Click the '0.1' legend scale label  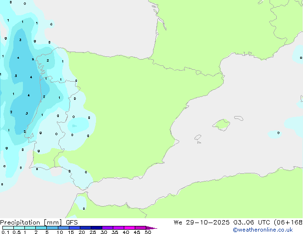pos(5,232)
